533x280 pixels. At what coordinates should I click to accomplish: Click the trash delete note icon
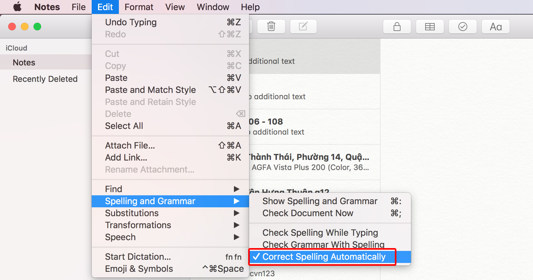pos(271,27)
